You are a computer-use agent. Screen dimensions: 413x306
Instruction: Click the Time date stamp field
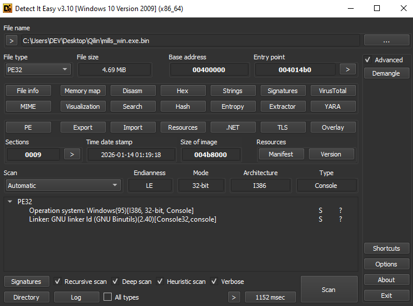pyautogui.click(x=131, y=155)
